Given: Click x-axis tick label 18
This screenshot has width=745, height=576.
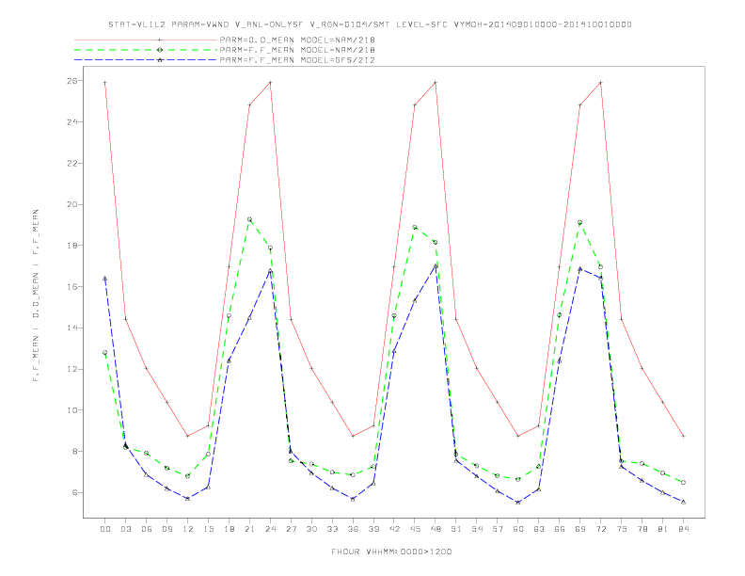Looking at the screenshot, I should point(229,529).
